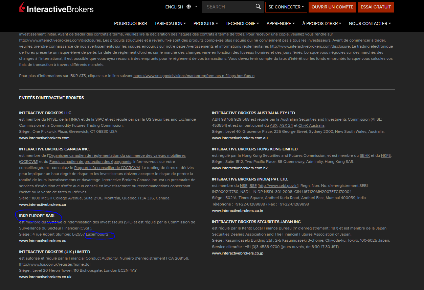Open the POURQUOI IBKR menu item

131,23
